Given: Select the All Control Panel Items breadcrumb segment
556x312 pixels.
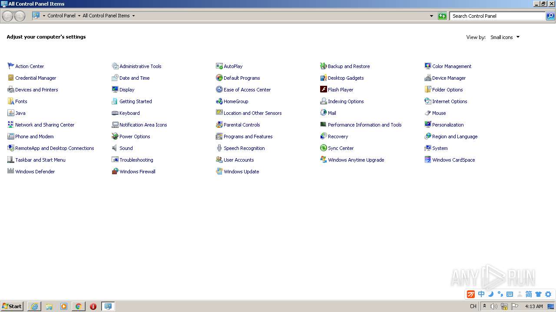Looking at the screenshot, I should coord(106,16).
